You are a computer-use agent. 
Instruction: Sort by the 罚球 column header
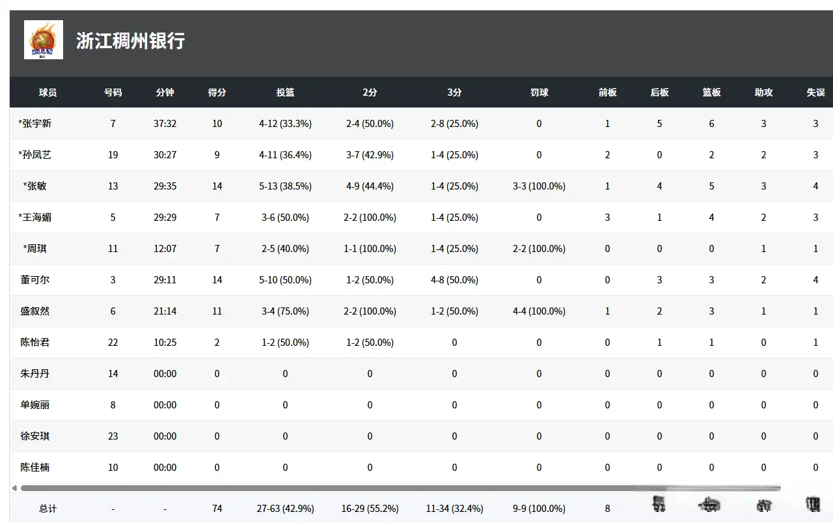tap(539, 92)
